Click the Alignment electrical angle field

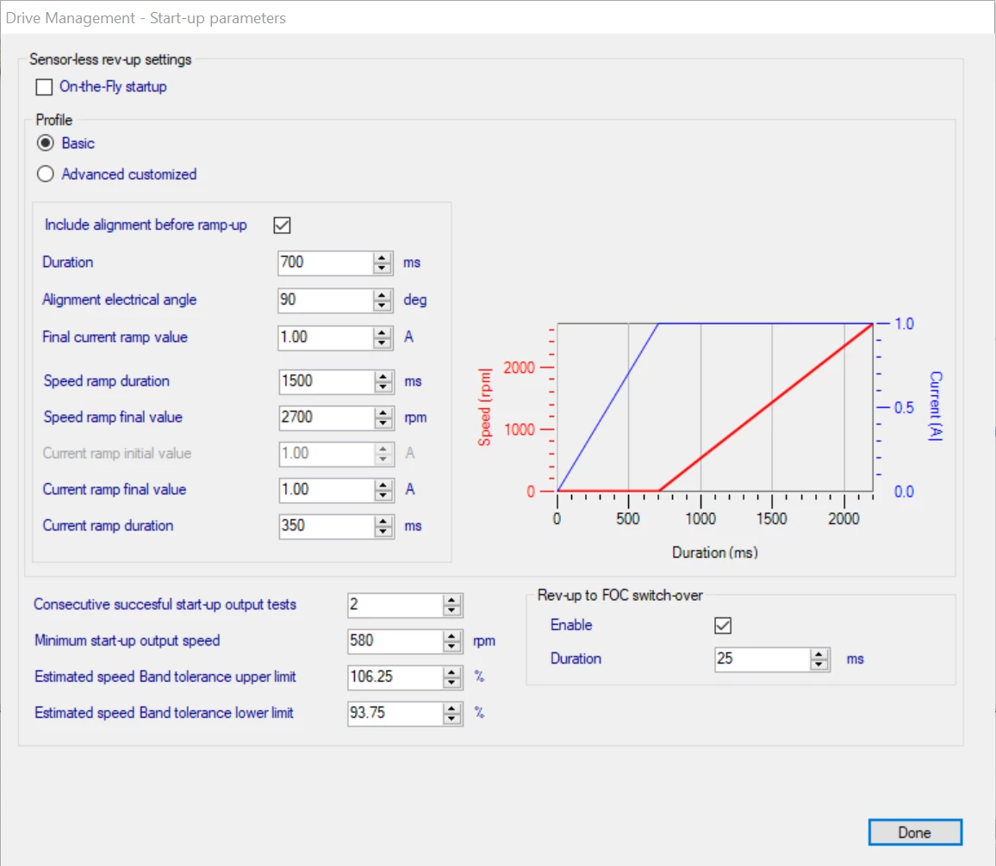click(325, 300)
